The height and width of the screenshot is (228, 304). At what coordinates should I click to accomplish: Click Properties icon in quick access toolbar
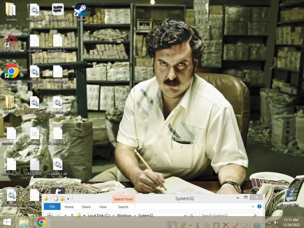pos(56,199)
